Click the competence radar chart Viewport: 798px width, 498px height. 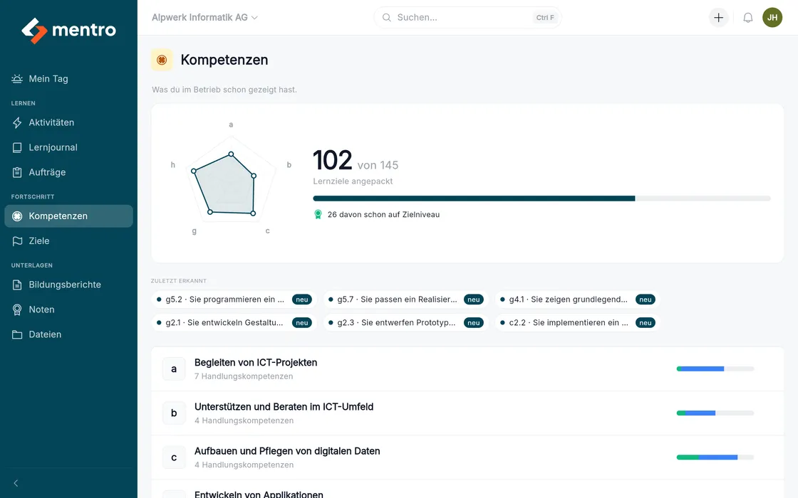click(231, 179)
